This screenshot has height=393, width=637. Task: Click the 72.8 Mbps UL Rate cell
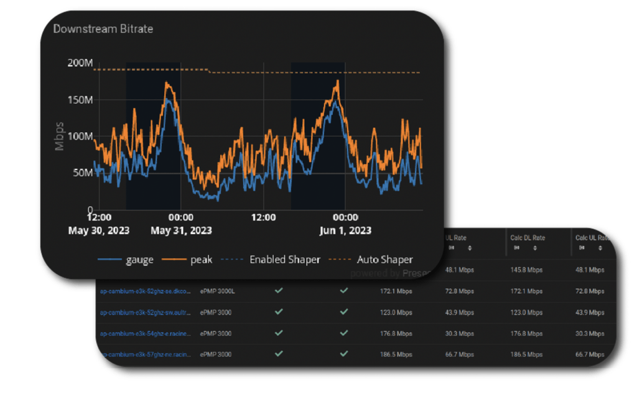(460, 291)
